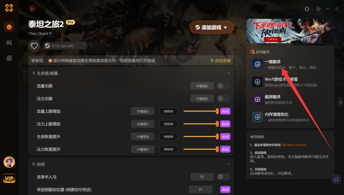Edit 血量上限增加 value field 99999
The image size is (344, 195).
click(168, 111)
